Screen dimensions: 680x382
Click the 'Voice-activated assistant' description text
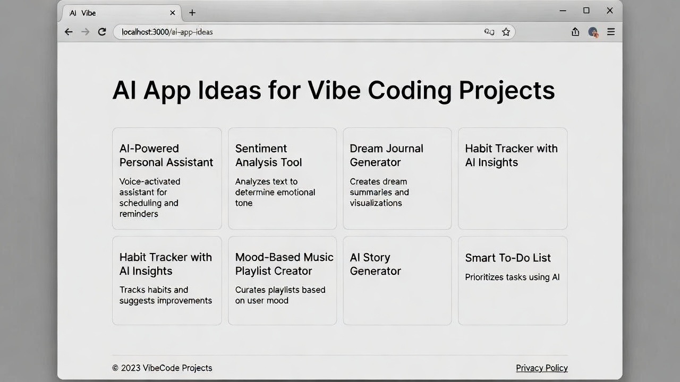click(x=150, y=197)
